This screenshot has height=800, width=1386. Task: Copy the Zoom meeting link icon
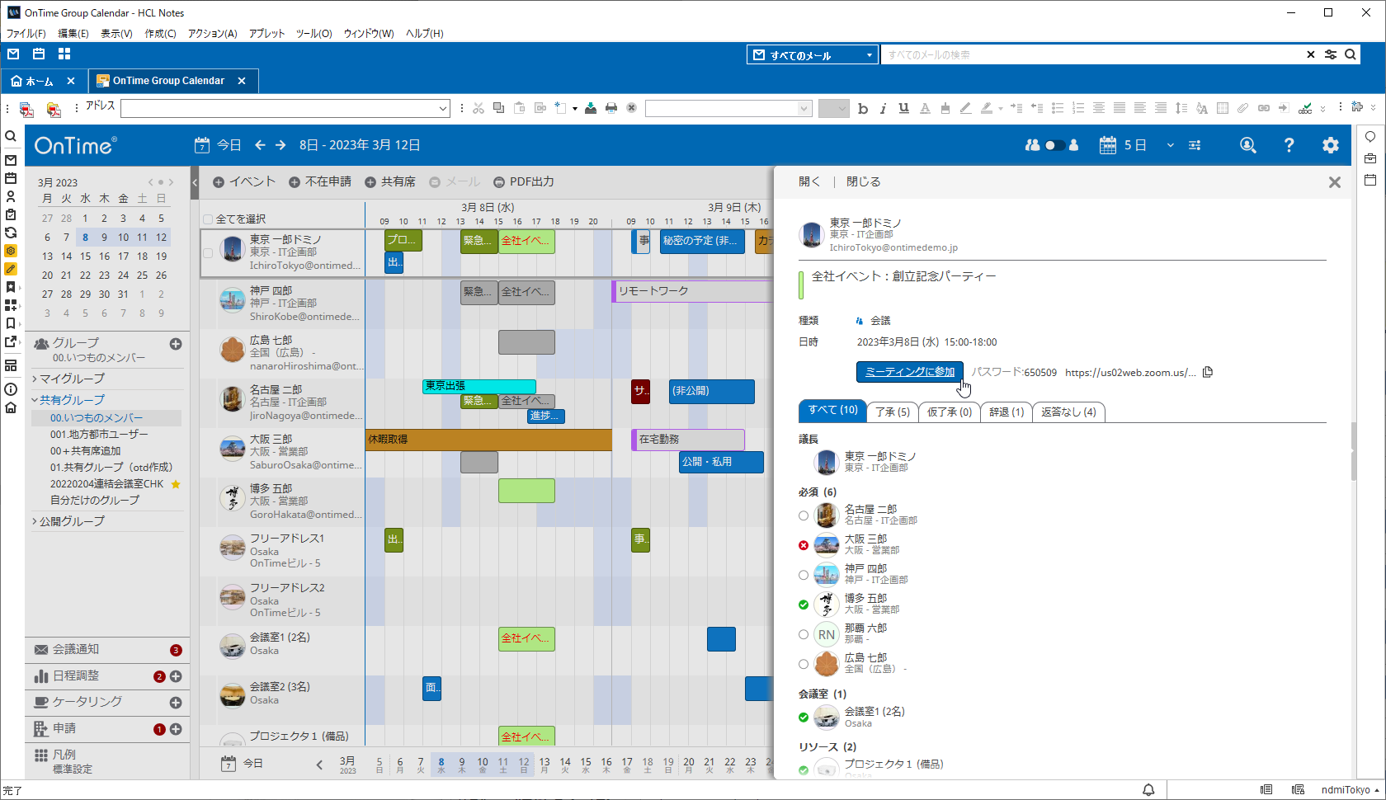click(1208, 372)
